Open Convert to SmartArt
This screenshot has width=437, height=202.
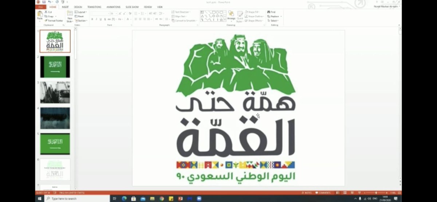pyautogui.click(x=185, y=21)
